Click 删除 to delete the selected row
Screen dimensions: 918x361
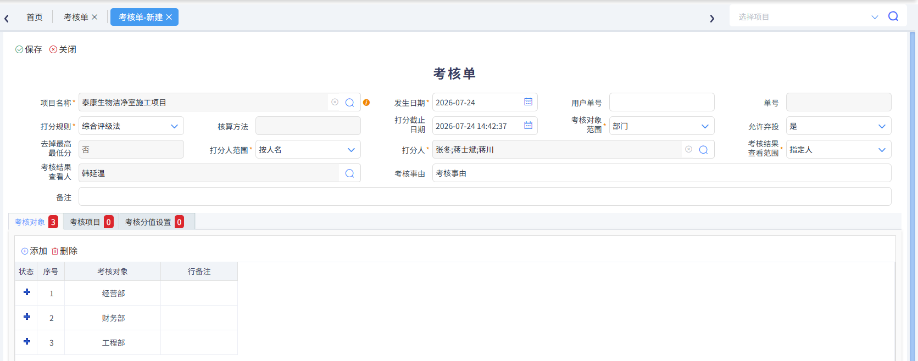64,251
